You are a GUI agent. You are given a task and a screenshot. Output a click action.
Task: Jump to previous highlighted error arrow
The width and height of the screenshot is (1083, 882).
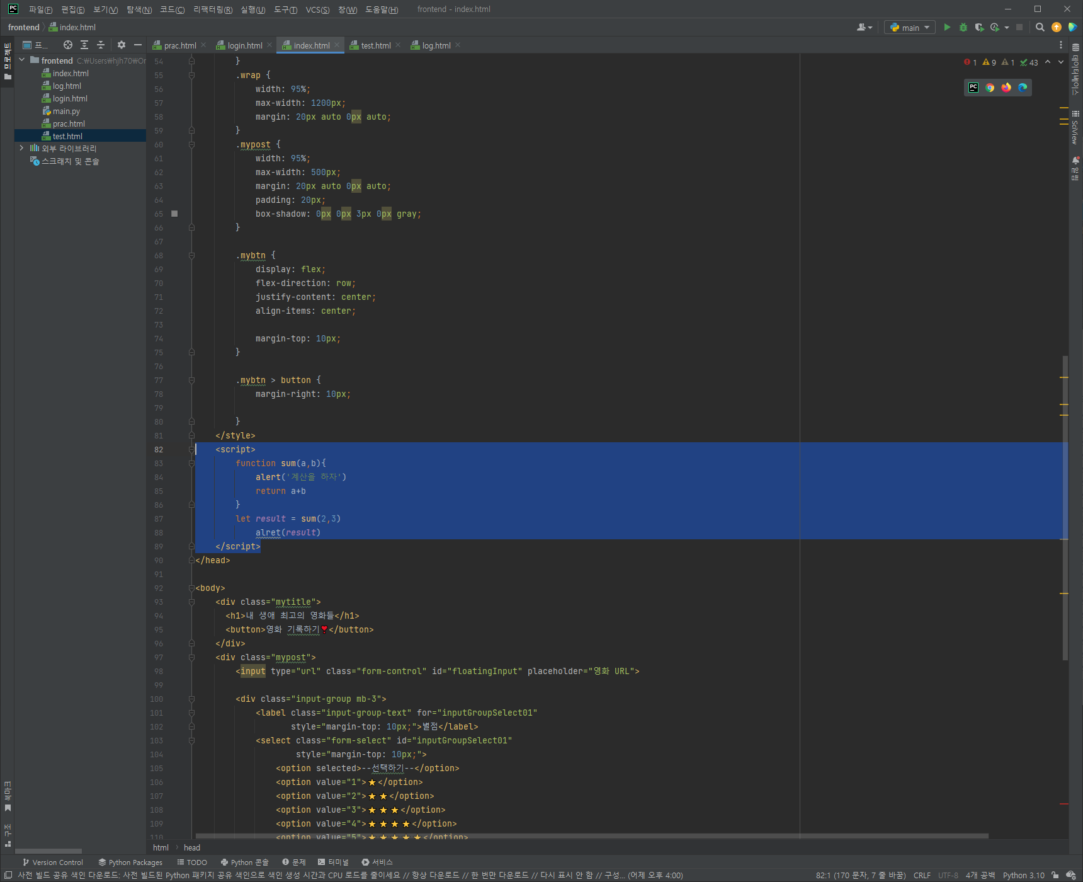(1048, 62)
